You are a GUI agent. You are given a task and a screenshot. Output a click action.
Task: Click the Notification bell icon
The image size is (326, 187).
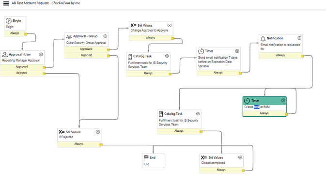click(263, 38)
